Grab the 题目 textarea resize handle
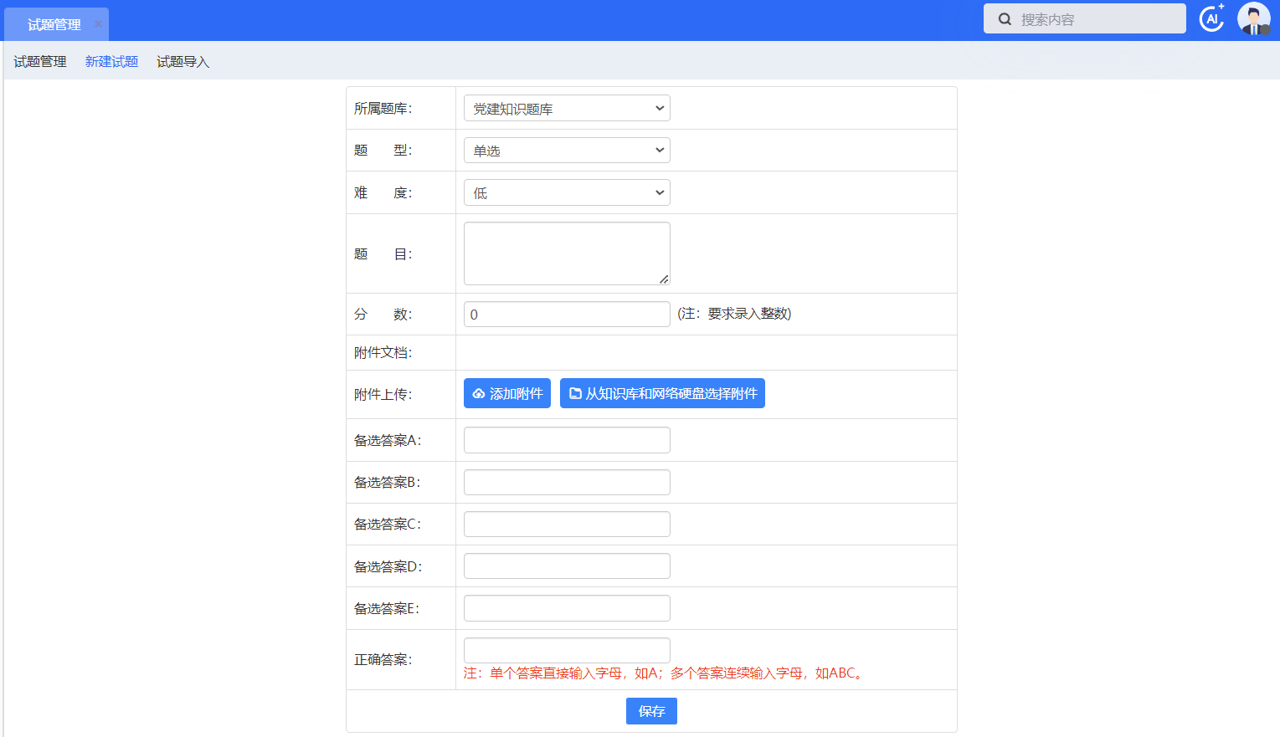1280x737 pixels. (x=664, y=279)
